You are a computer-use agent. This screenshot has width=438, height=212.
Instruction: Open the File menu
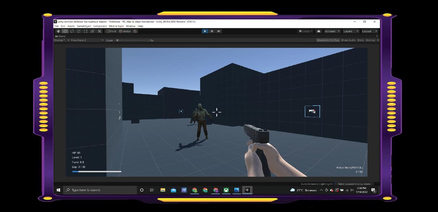coord(56,26)
